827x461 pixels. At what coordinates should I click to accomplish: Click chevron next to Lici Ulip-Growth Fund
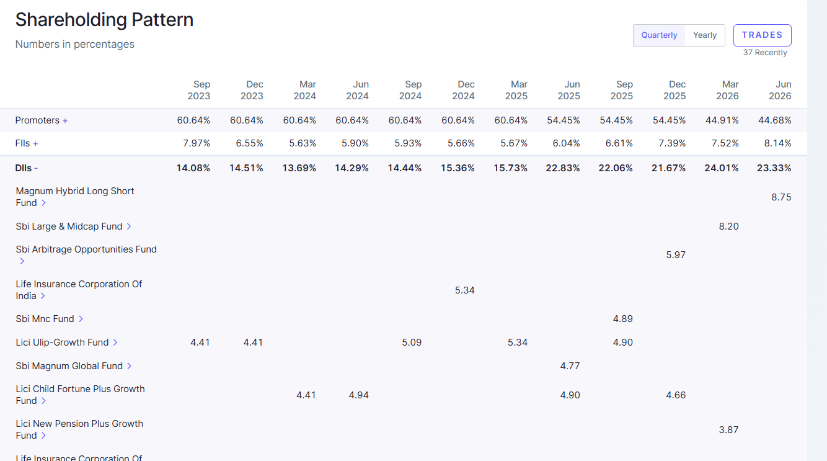(115, 342)
